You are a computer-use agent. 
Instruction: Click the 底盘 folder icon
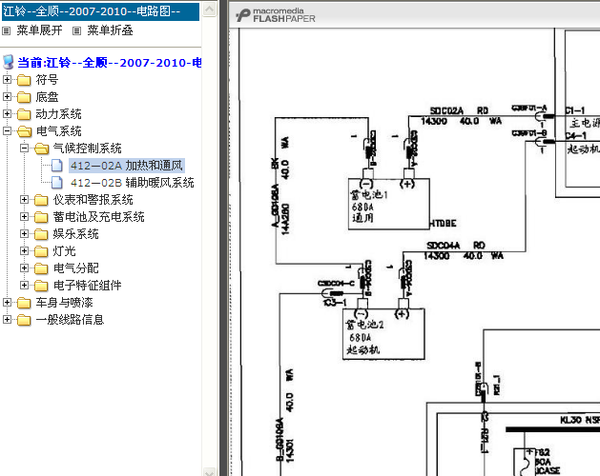[x=24, y=97]
